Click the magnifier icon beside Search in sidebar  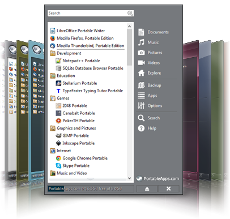(x=141, y=118)
